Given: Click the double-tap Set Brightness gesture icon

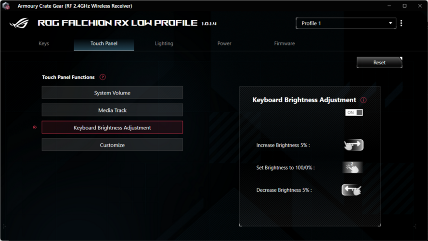Looking at the screenshot, I should point(352,167).
